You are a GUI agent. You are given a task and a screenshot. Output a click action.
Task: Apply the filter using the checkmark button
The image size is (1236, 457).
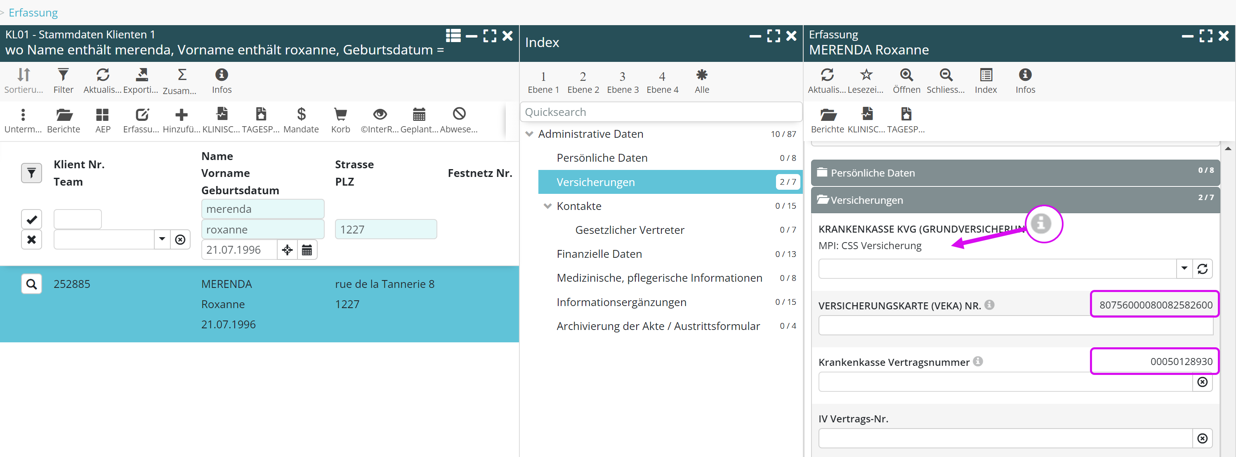(32, 219)
